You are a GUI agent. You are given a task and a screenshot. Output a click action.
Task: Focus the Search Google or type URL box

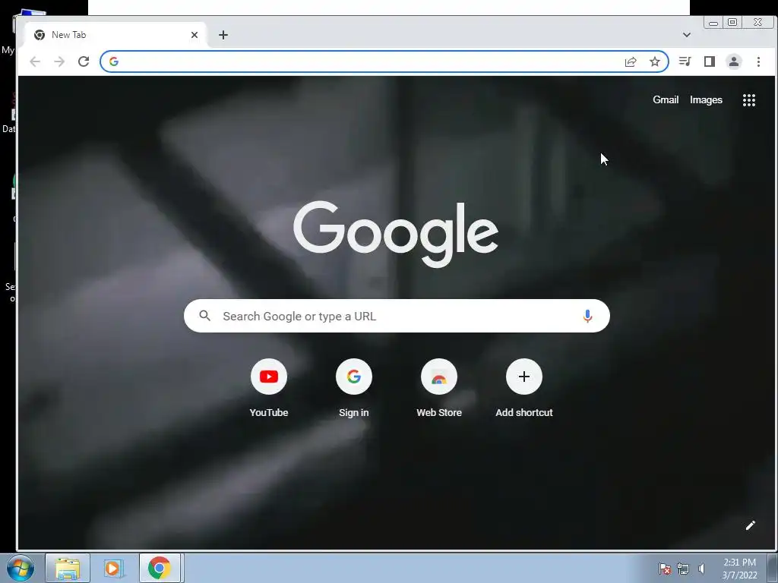[397, 316]
